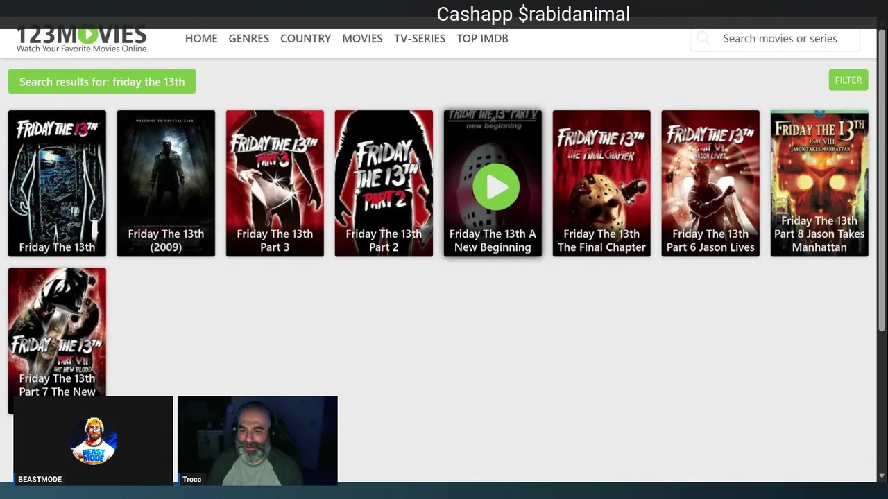This screenshot has width=888, height=499.
Task: Click the Search results for friday the 13th label
Action: click(102, 82)
